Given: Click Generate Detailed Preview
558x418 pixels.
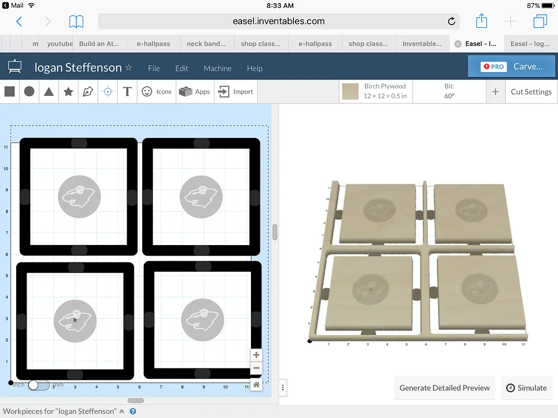Looking at the screenshot, I should (445, 388).
